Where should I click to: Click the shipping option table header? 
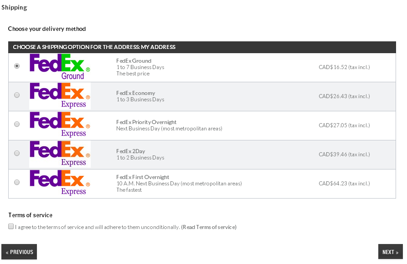coord(202,47)
